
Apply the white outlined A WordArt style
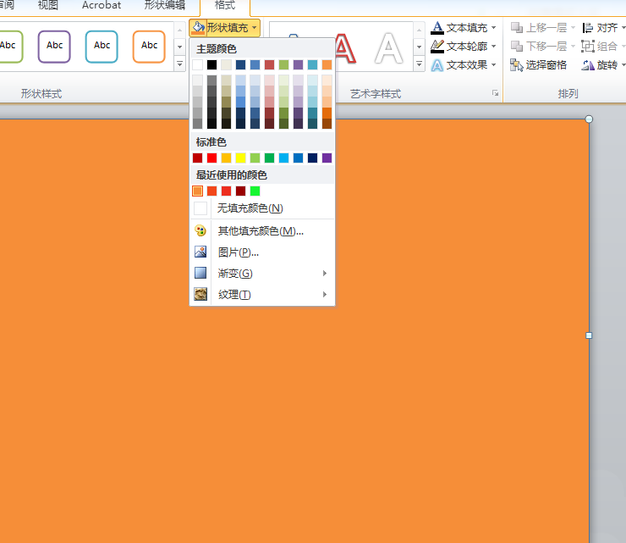[x=388, y=48]
